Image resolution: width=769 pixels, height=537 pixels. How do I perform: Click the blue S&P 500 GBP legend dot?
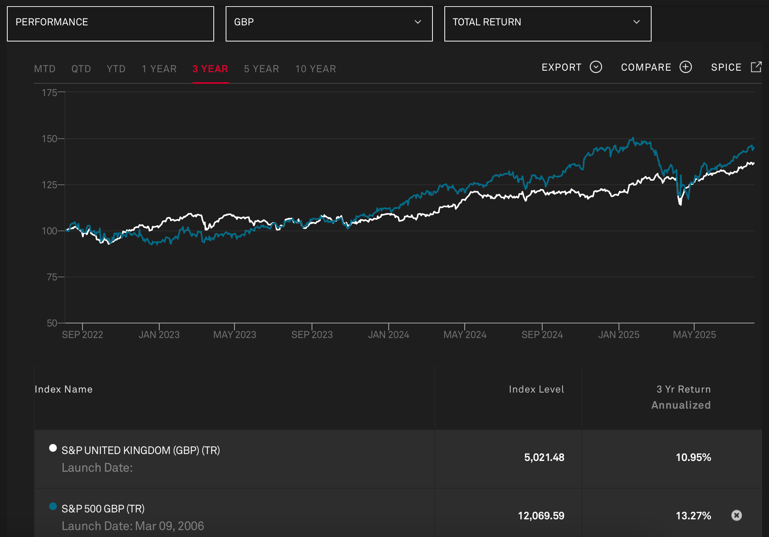(x=53, y=506)
